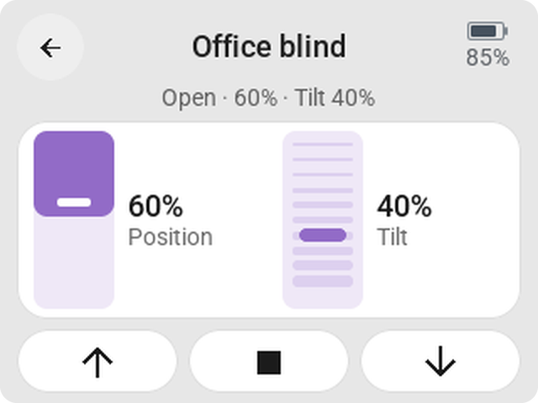Image resolution: width=538 pixels, height=403 pixels.
Task: Click the Position label
Action: tap(171, 237)
